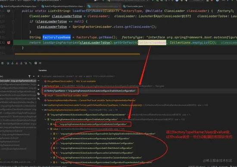This screenshot has width=237, height=167.
Task: Click the red Force Step Into icon
Action: 17,63
